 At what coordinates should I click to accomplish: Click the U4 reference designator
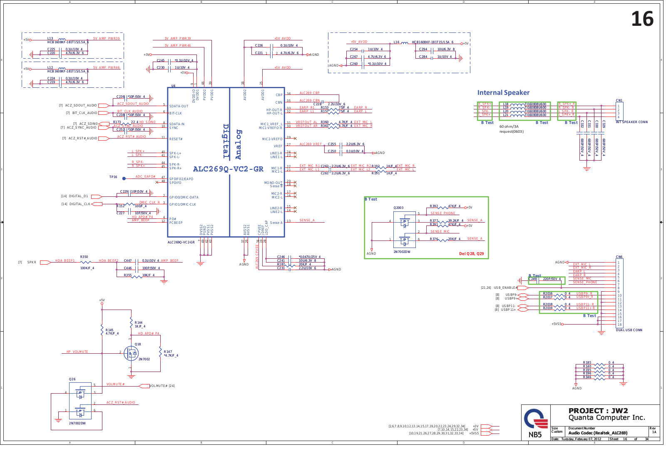point(174,86)
